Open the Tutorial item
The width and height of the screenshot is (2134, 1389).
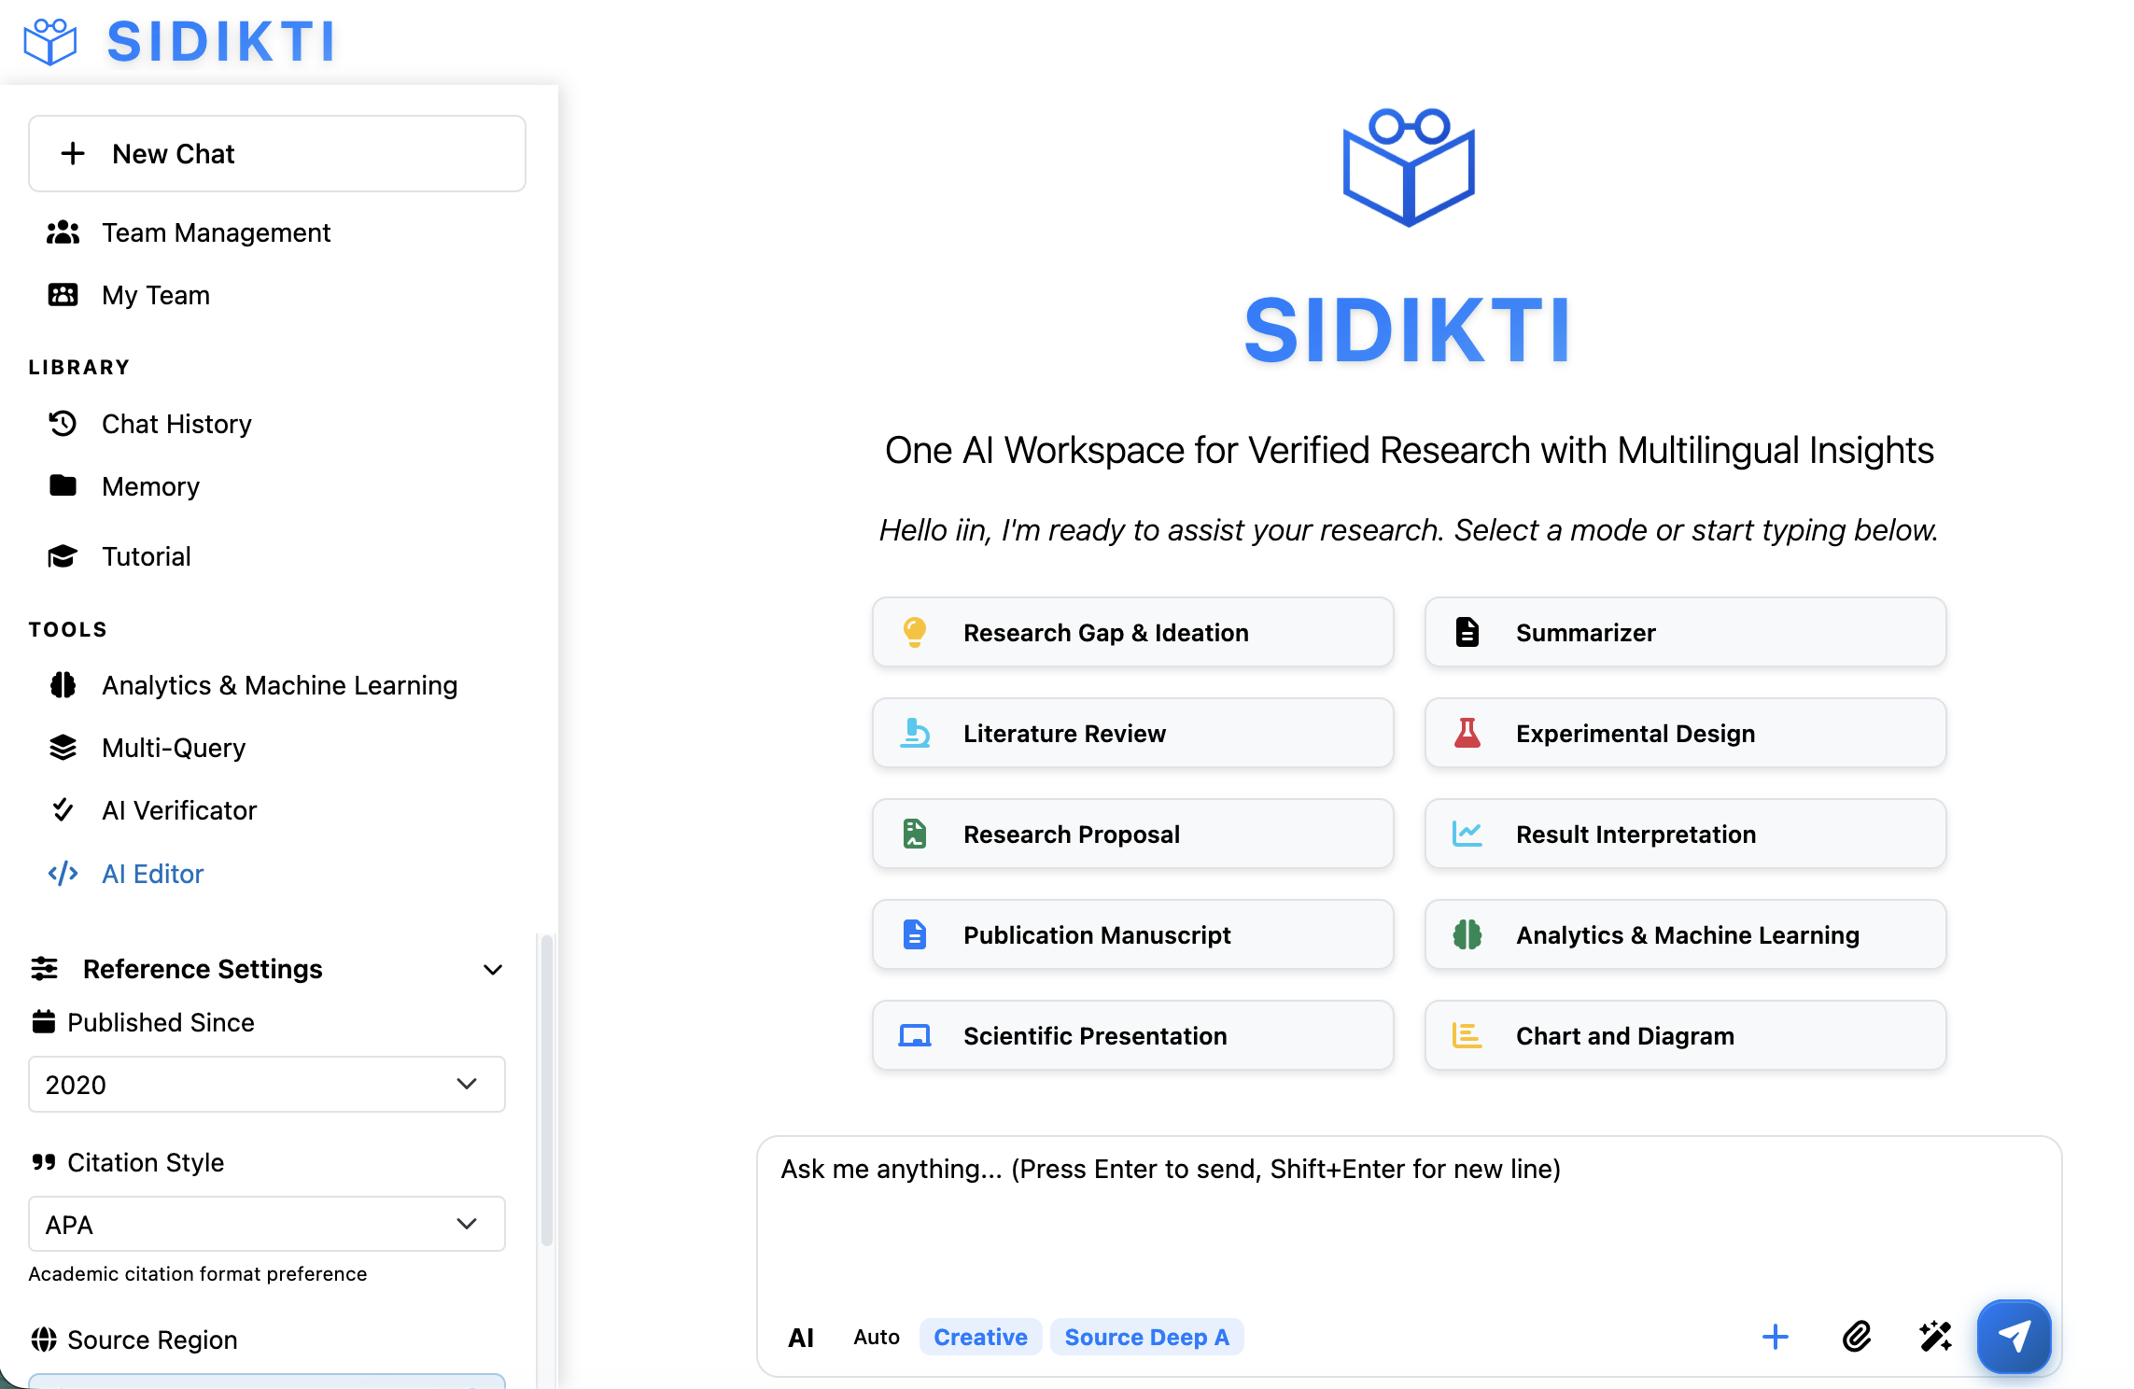(147, 556)
